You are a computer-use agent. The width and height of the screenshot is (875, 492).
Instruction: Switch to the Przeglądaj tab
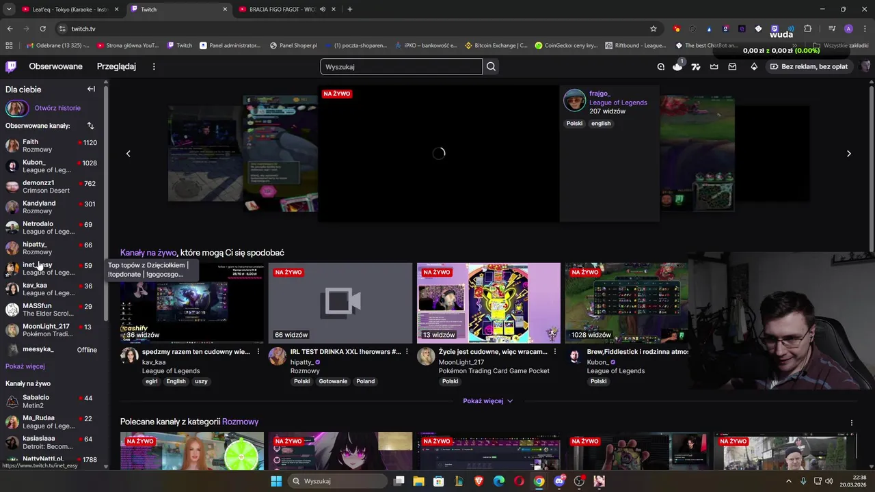116,66
